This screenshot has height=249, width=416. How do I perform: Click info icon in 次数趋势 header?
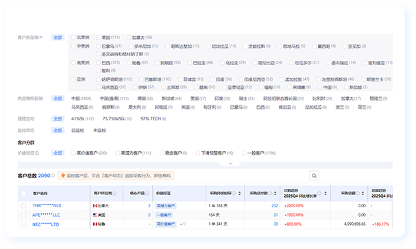(x=319, y=194)
